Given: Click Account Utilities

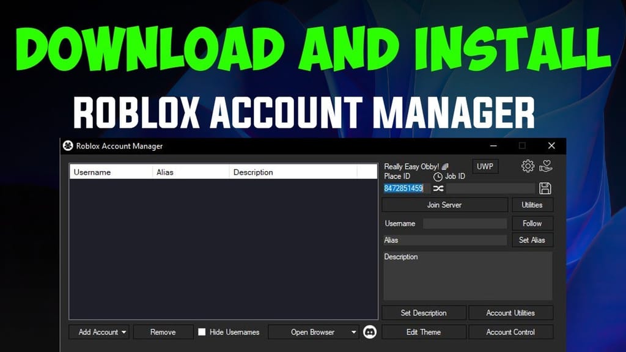Looking at the screenshot, I should pos(511,312).
